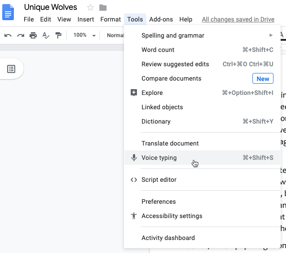Select the Paint format roller icon

pyautogui.click(x=58, y=35)
